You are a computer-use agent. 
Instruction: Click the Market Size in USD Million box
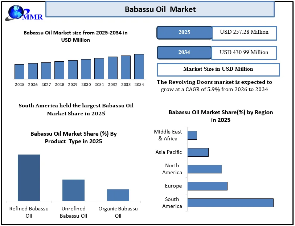(218, 70)
